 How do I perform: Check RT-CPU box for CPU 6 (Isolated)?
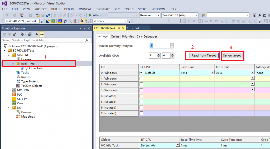(141, 108)
